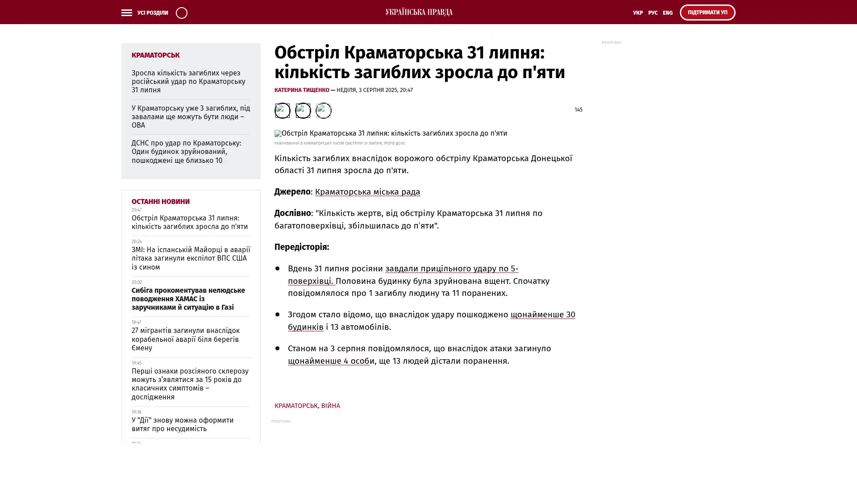
Task: Open the Останні новини heading
Action: click(x=160, y=202)
